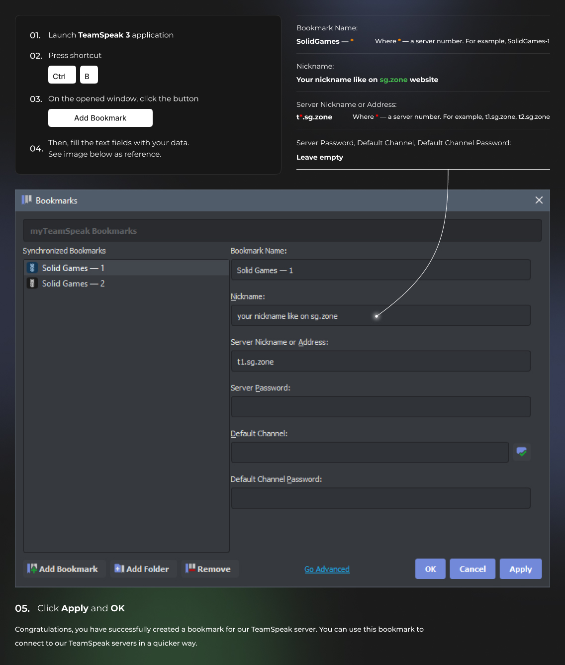Click the Ctrl key cap
The width and height of the screenshot is (565, 665).
(x=62, y=75)
